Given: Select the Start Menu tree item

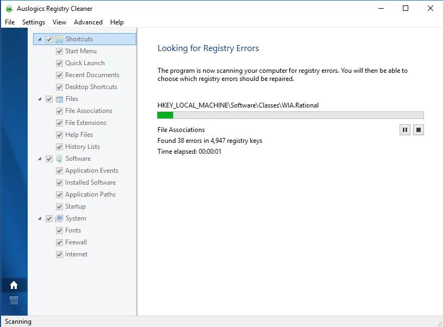Looking at the screenshot, I should 81,51.
